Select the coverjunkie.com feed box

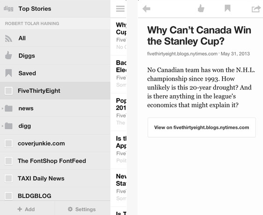[x=8, y=143]
